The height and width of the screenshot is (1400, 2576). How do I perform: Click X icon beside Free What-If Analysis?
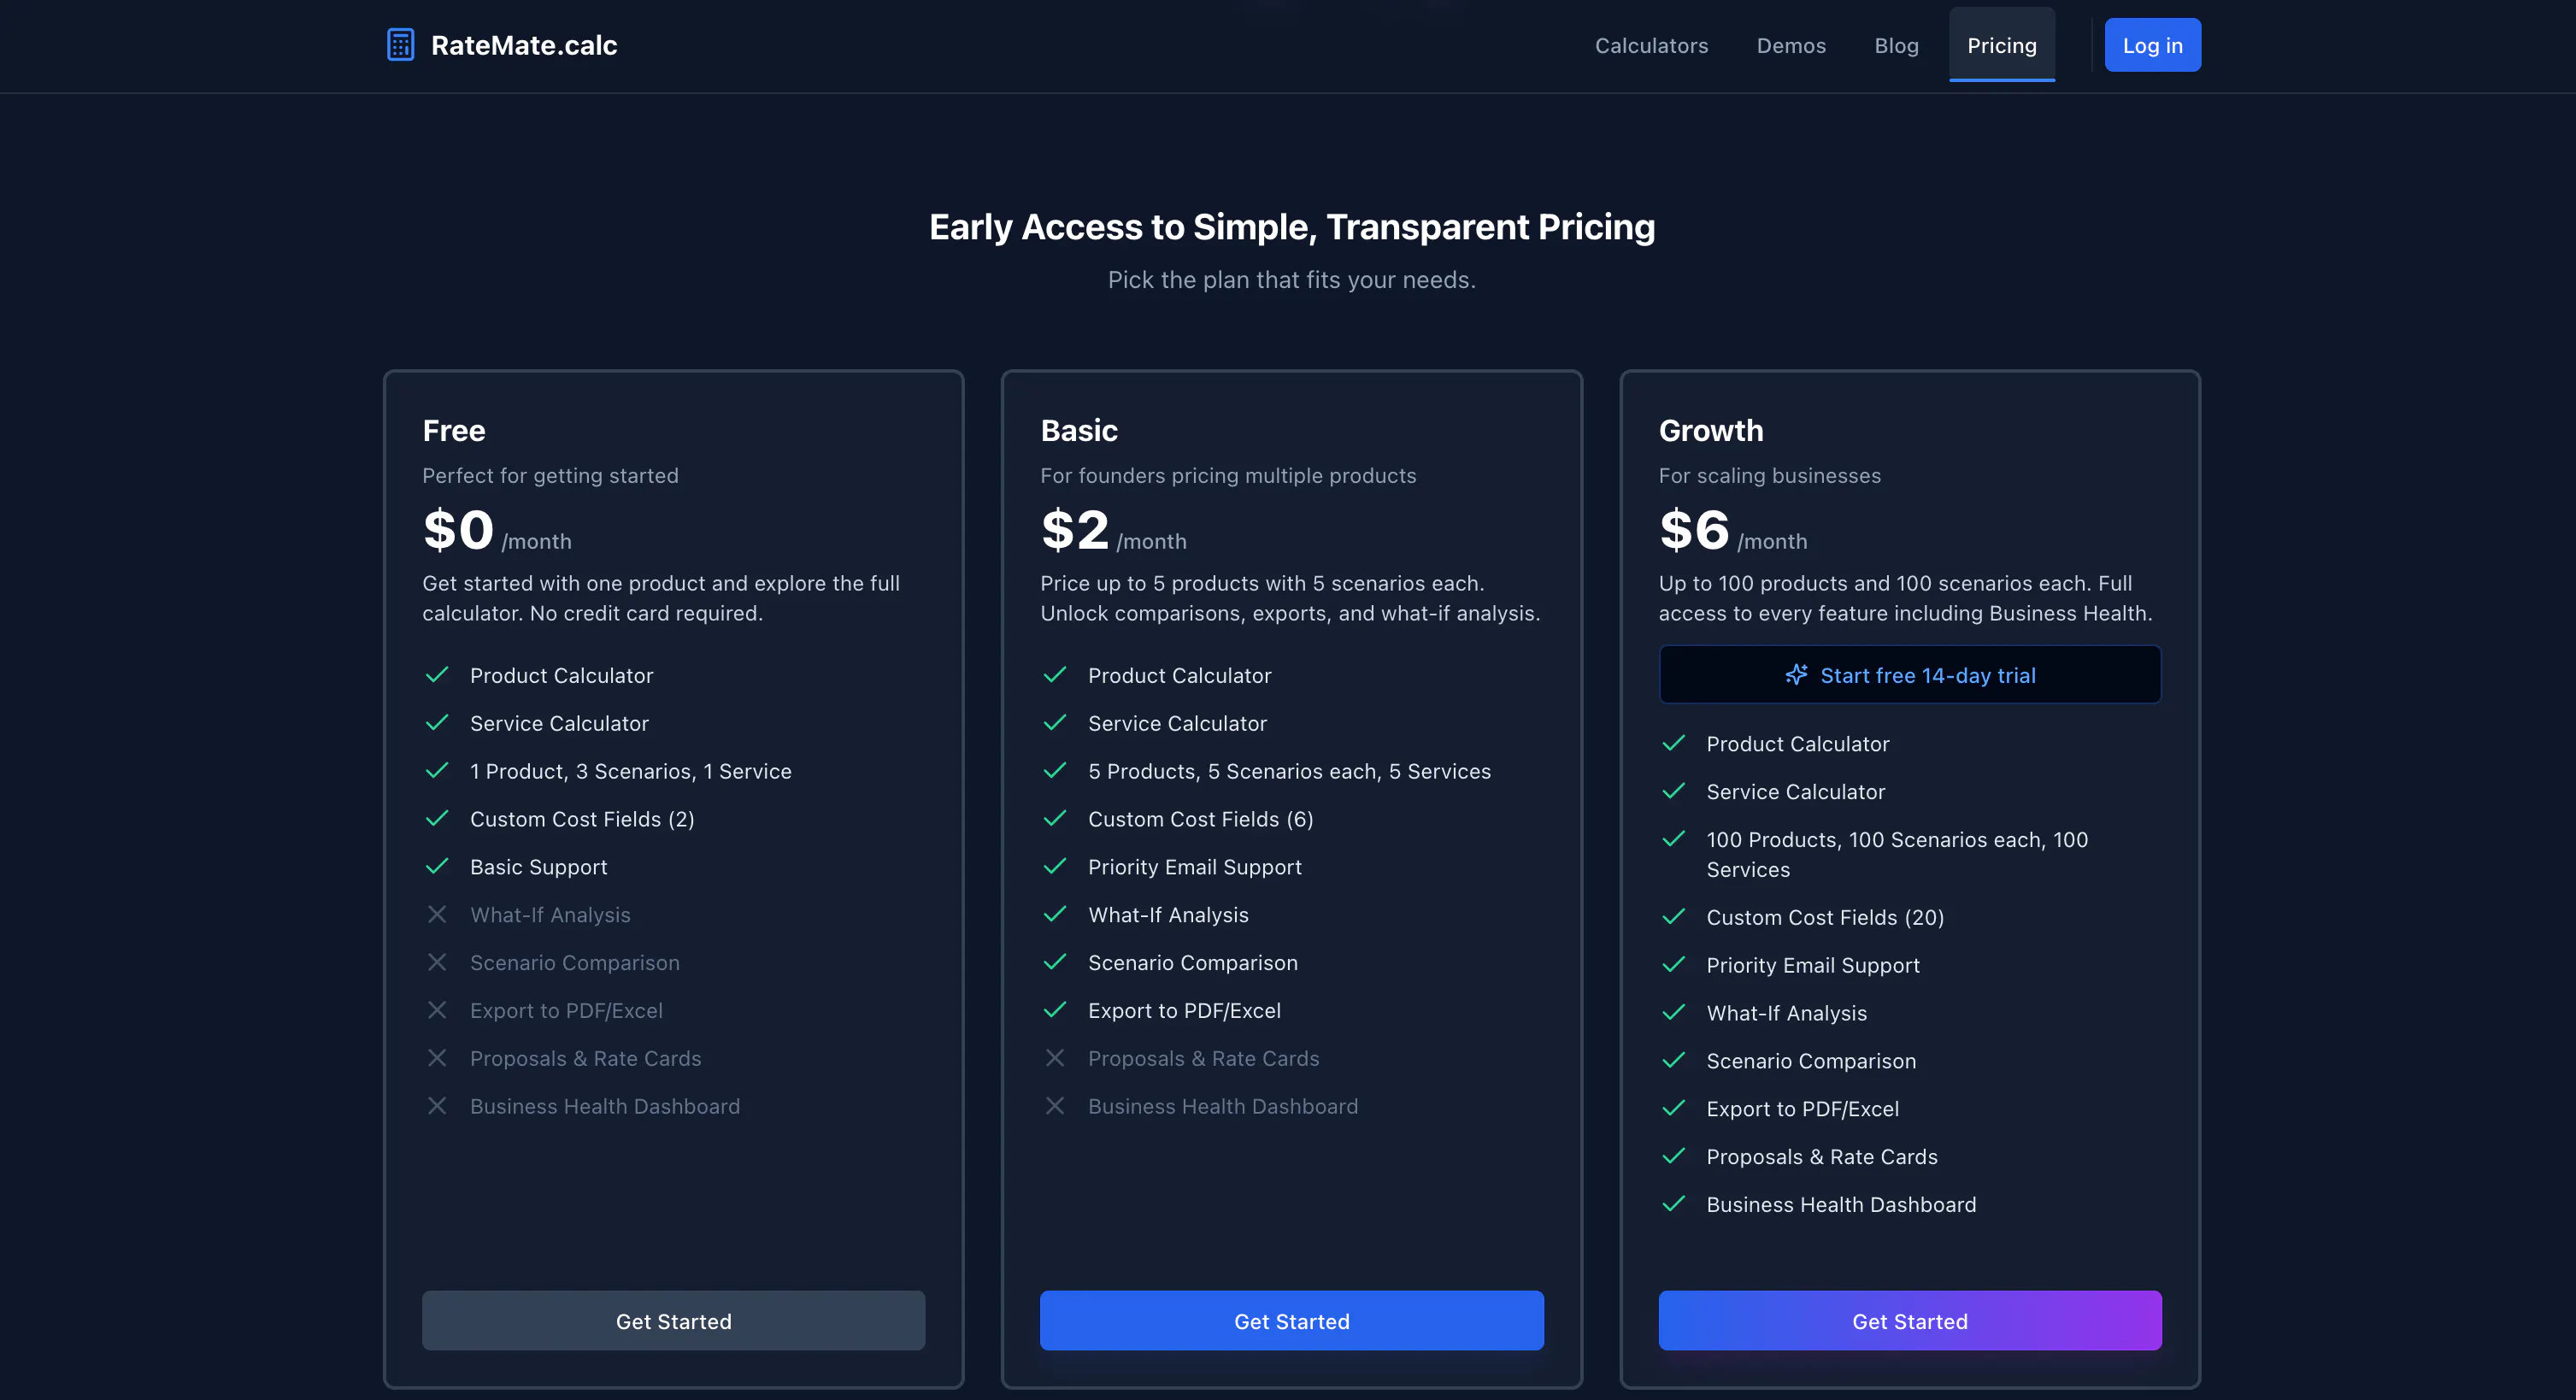437,914
